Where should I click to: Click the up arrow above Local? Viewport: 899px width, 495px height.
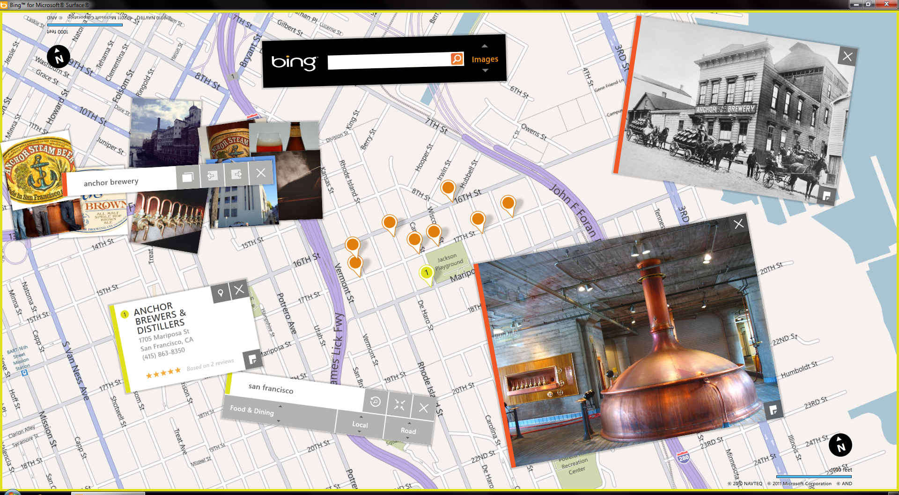click(x=361, y=416)
